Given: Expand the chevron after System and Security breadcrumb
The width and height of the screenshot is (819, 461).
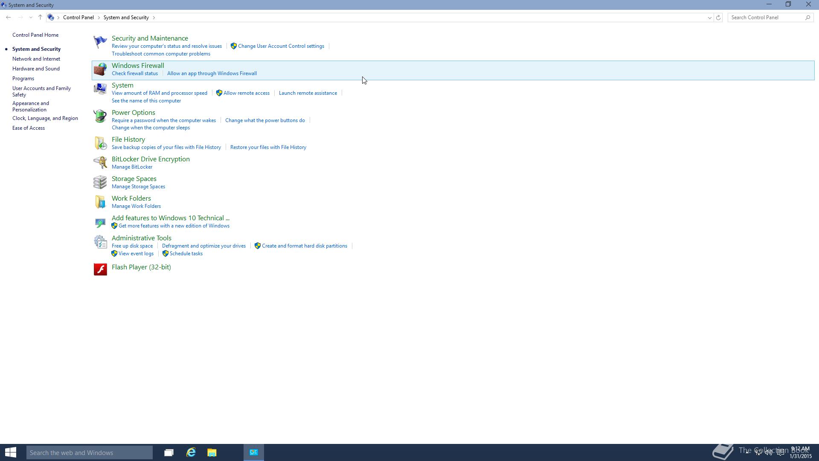Looking at the screenshot, I should 154,18.
